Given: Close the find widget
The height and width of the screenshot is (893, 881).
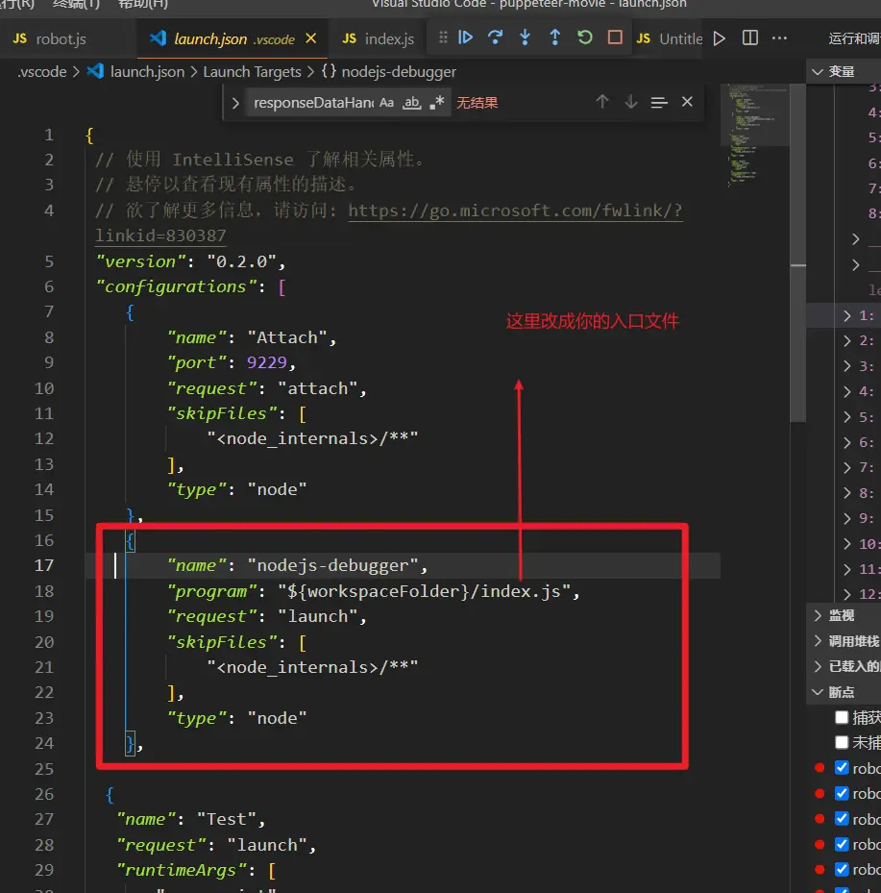Looking at the screenshot, I should click(687, 102).
